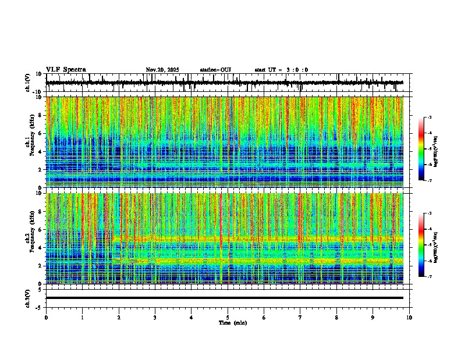Click time axis tick label "7"
This screenshot has width=461, height=356.
click(x=300, y=318)
